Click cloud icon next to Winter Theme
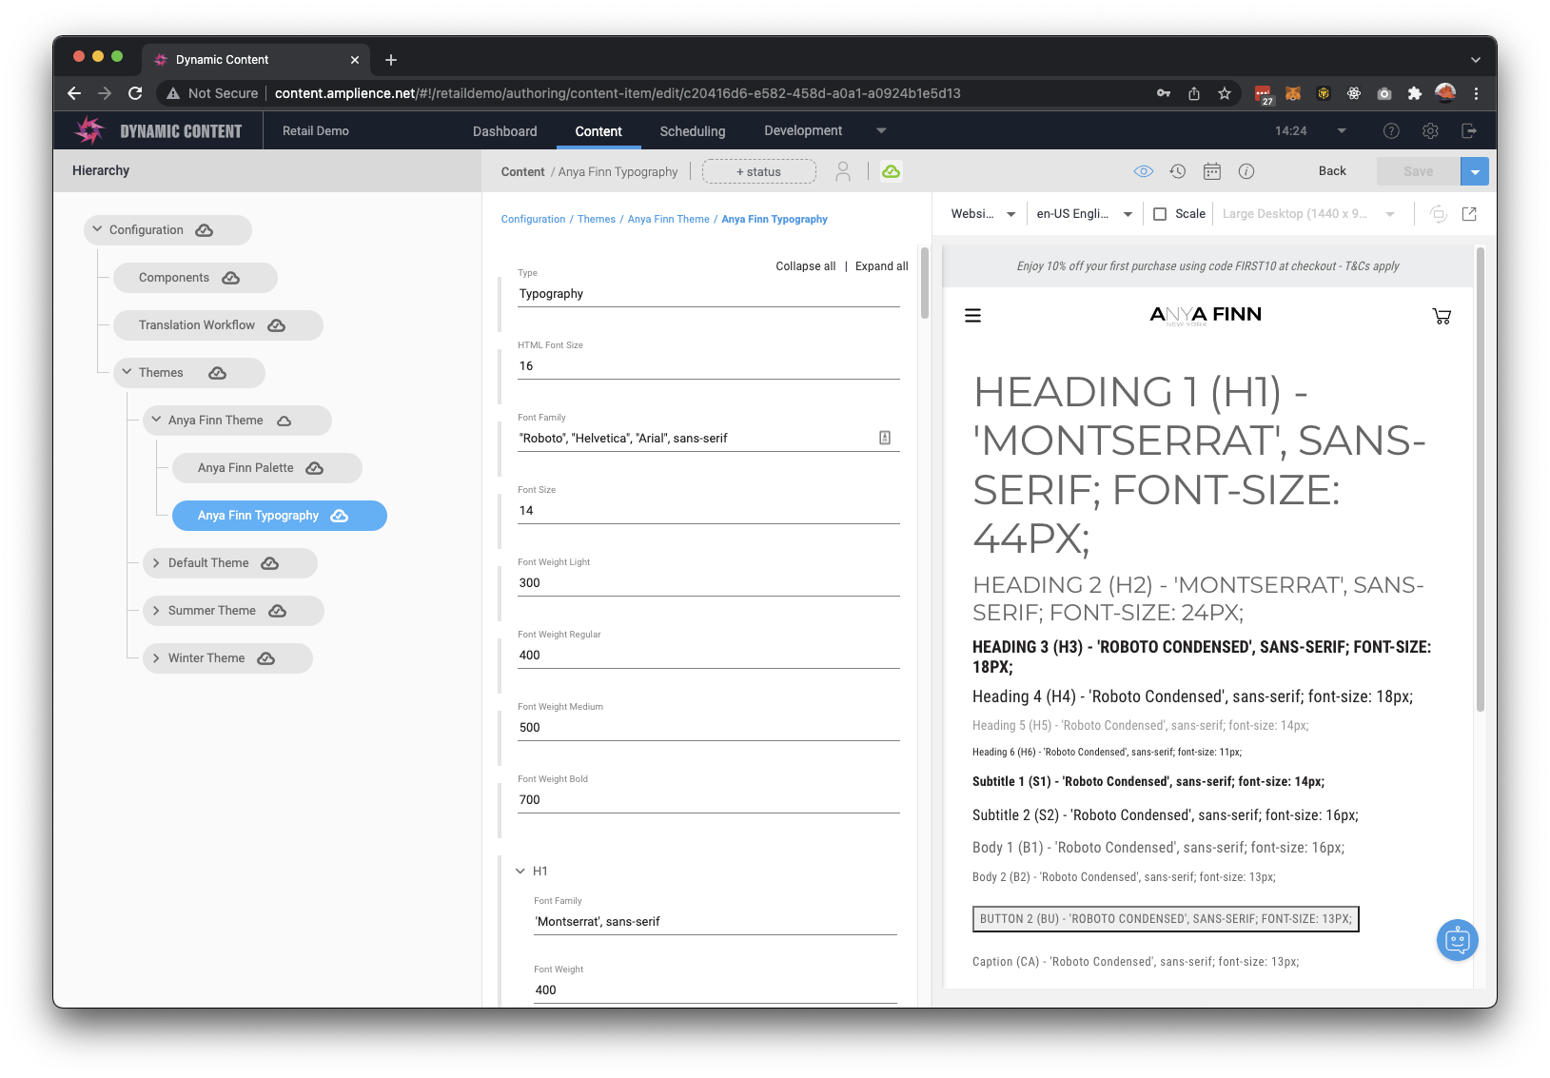This screenshot has width=1550, height=1078. [266, 658]
